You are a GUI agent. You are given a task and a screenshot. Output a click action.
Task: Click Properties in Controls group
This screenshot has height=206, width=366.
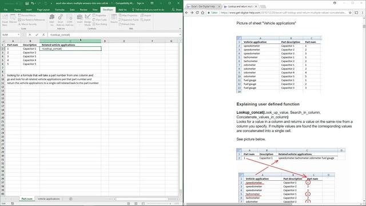(100, 15)
